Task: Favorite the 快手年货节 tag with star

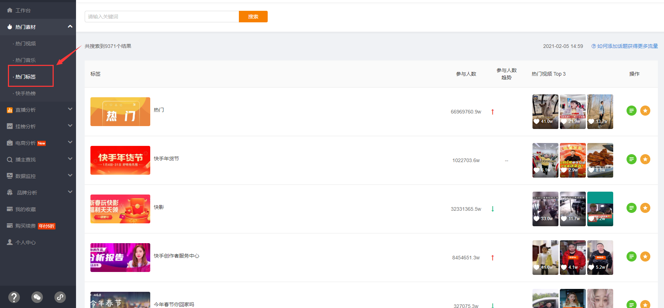Action: pos(645,159)
